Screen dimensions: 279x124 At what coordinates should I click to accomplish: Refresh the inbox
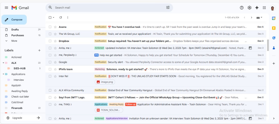click(x=60, y=17)
